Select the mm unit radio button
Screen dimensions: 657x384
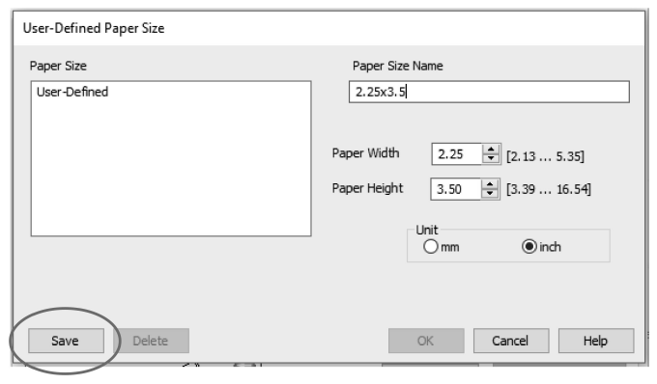pos(430,246)
